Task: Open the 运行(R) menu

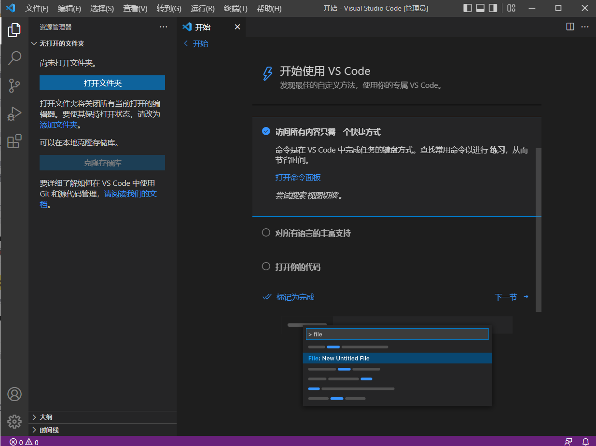Action: (x=203, y=9)
